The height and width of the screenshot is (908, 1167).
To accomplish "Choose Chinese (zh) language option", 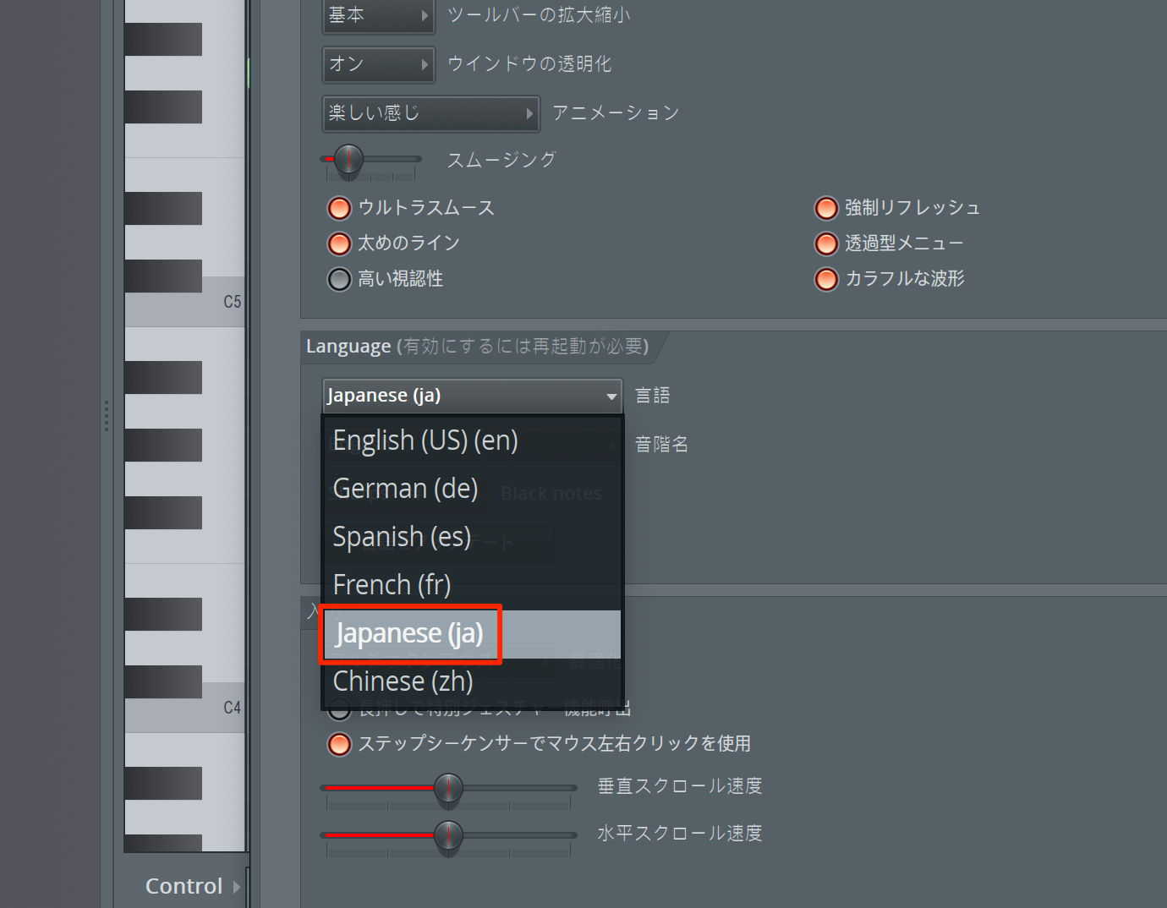I will pyautogui.click(x=472, y=681).
